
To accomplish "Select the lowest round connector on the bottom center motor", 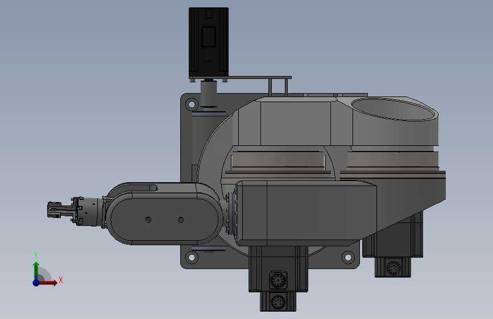I will click(x=278, y=302).
